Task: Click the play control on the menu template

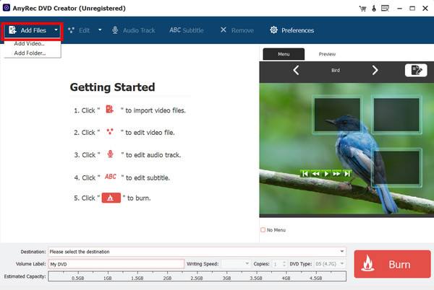Action: point(326,174)
